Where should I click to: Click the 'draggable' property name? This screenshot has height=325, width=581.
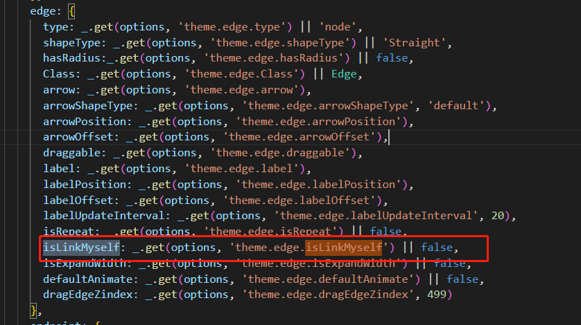(71, 153)
